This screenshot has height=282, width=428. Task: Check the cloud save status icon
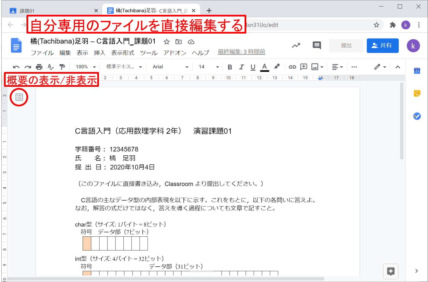tap(191, 42)
